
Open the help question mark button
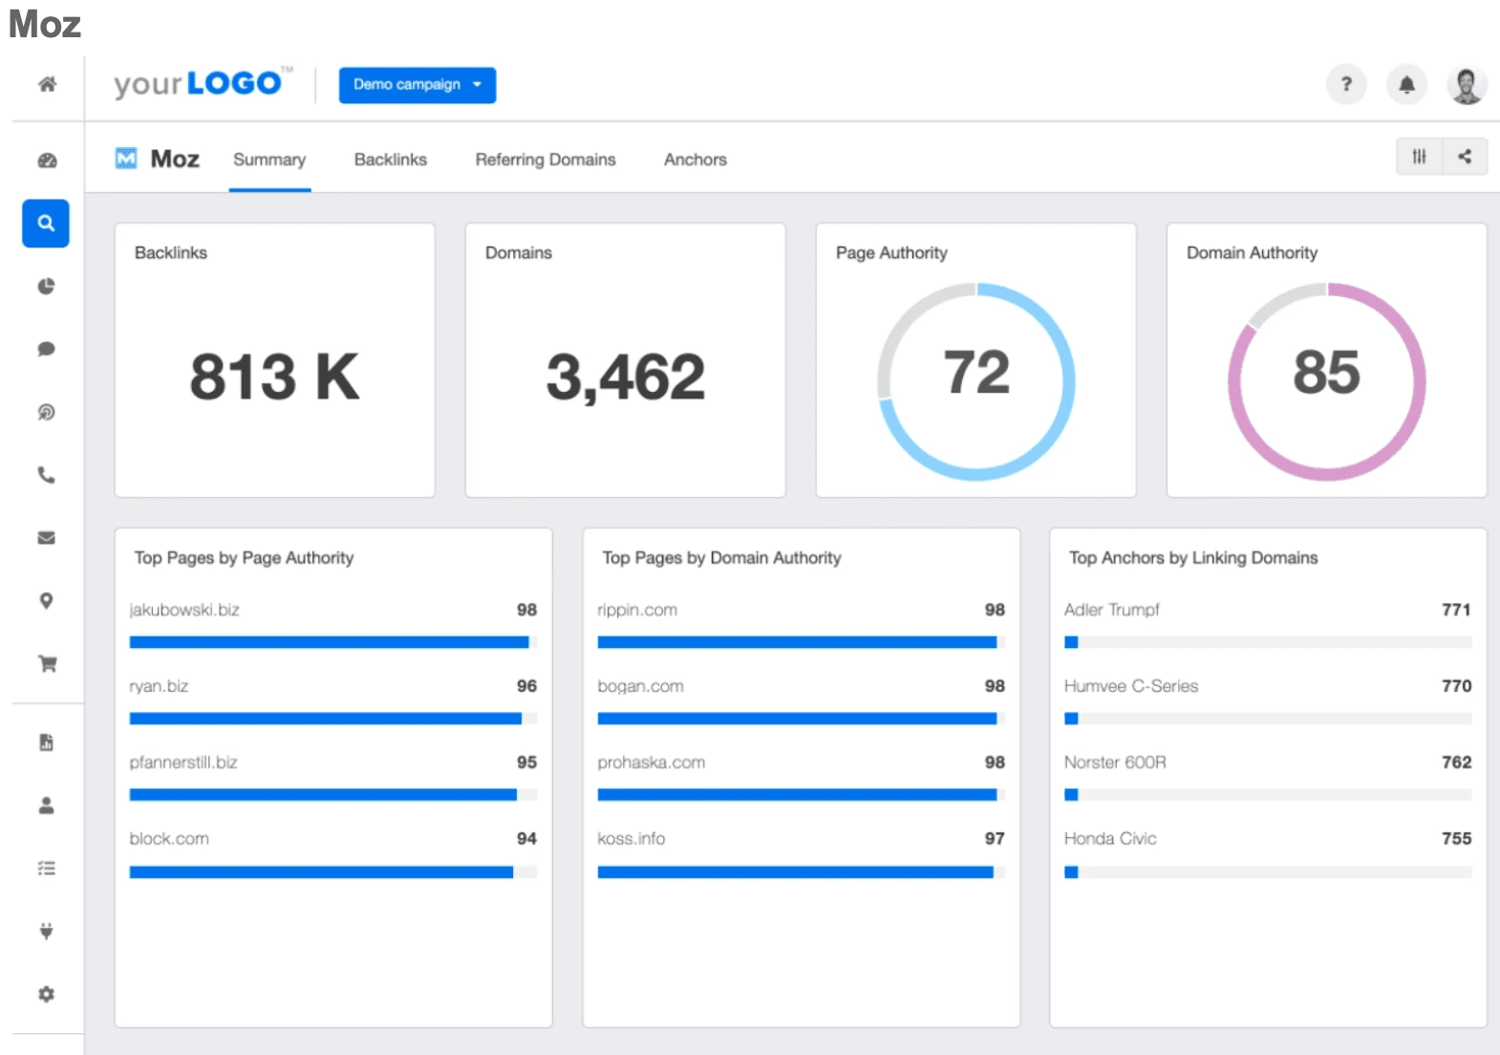click(1346, 85)
